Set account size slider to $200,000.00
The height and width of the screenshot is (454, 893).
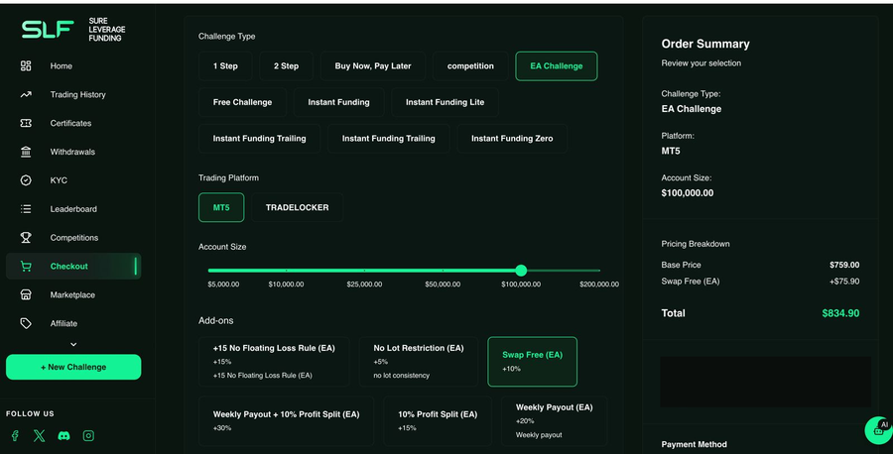point(599,271)
